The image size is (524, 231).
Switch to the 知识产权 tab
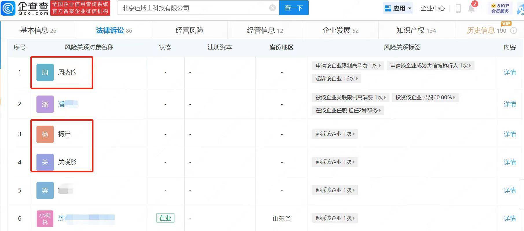point(416,30)
